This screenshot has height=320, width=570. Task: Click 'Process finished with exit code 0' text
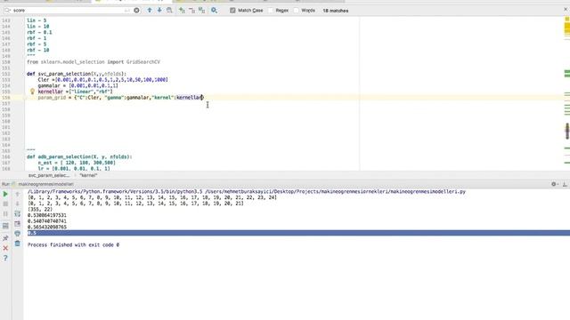click(x=73, y=245)
